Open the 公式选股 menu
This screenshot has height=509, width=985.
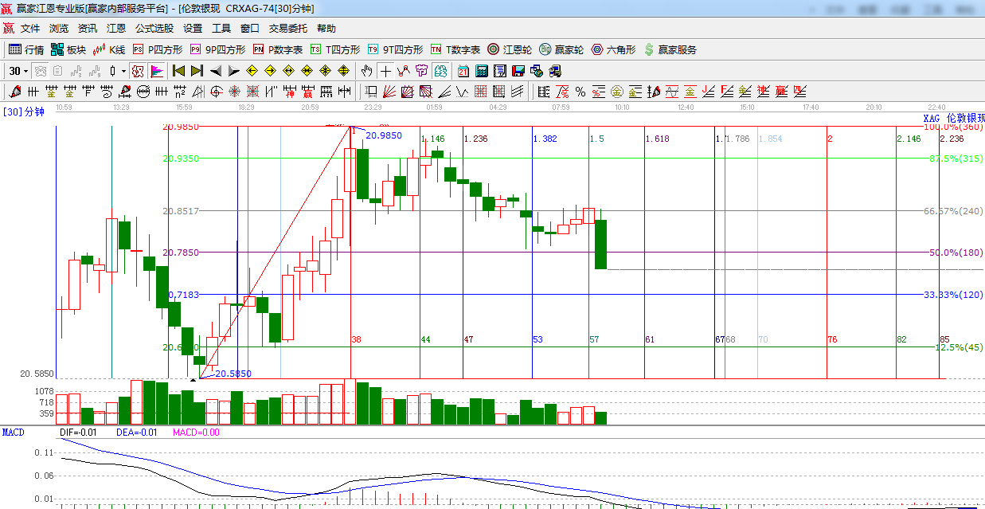[x=154, y=28]
